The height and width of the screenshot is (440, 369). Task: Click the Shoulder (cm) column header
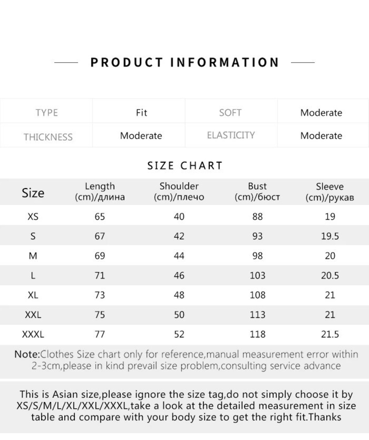coord(179,192)
